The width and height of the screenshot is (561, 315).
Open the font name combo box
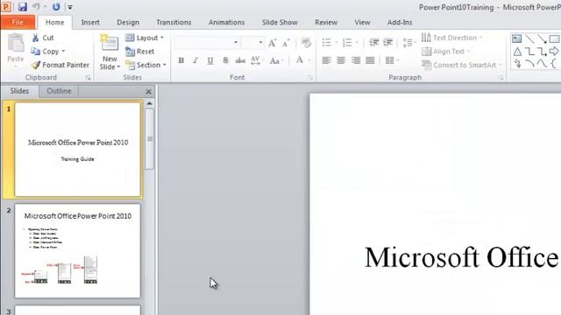207,43
